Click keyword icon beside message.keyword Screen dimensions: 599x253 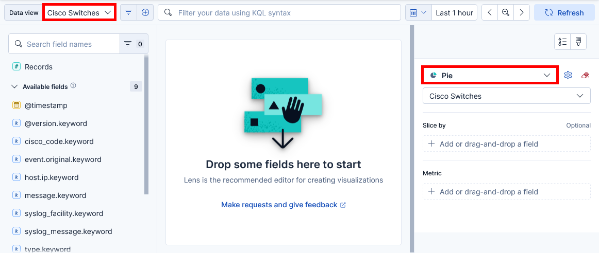coord(16,195)
